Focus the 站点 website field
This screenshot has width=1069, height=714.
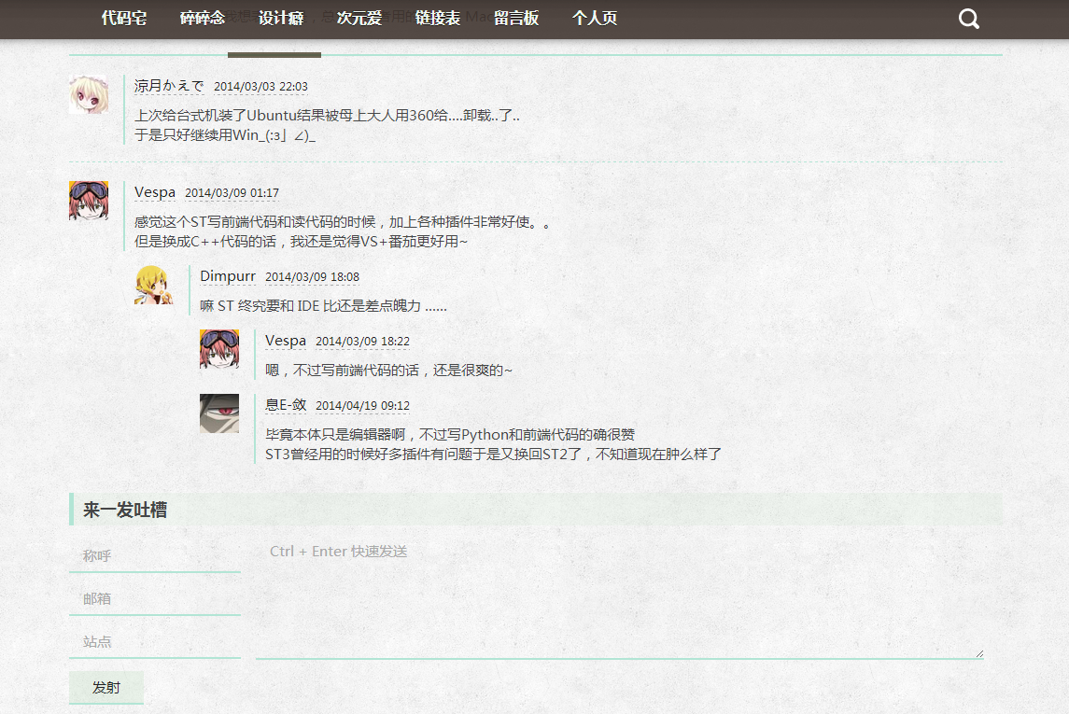pos(154,642)
